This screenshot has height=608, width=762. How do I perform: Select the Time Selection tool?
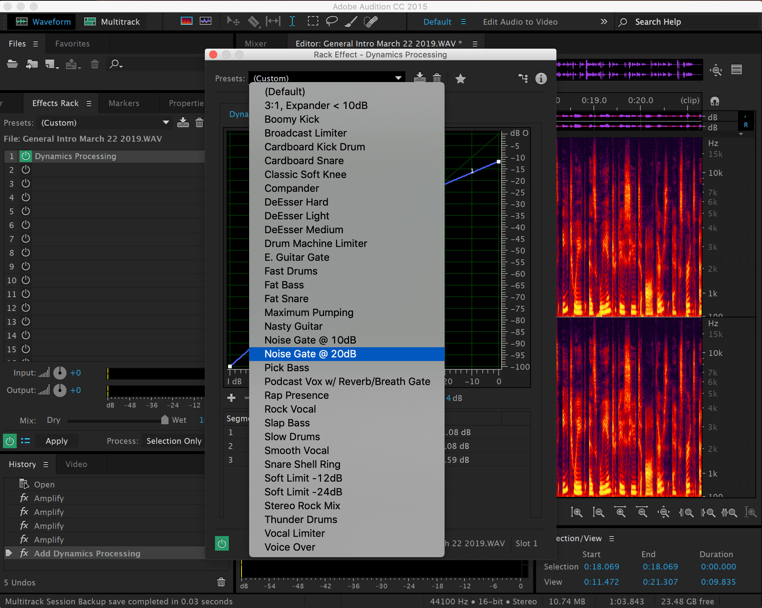click(292, 21)
